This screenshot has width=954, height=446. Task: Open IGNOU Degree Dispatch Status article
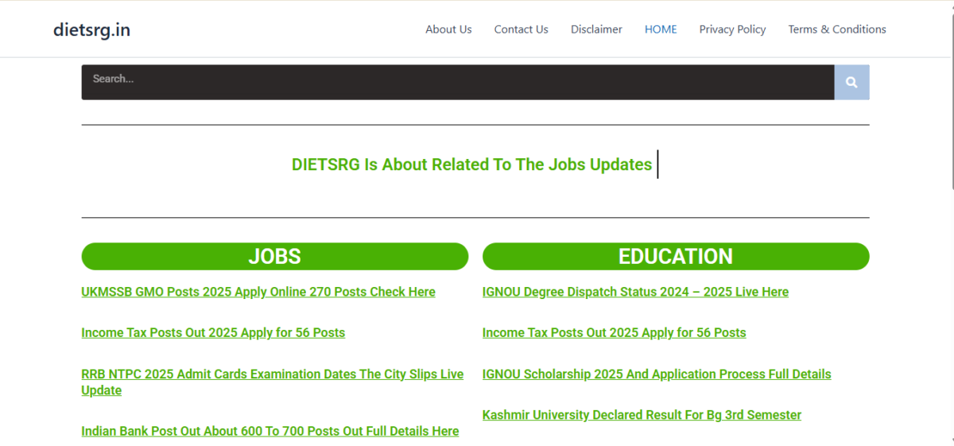635,292
